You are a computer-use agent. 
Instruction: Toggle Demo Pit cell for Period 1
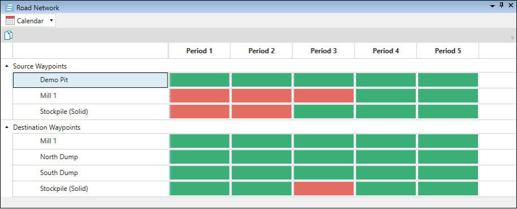(x=199, y=80)
